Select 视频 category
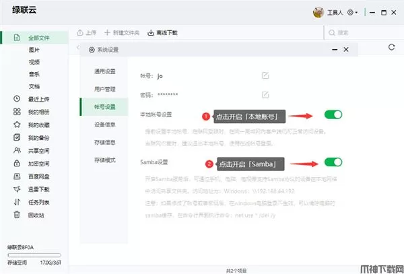The height and width of the screenshot is (274, 404). pos(34,62)
